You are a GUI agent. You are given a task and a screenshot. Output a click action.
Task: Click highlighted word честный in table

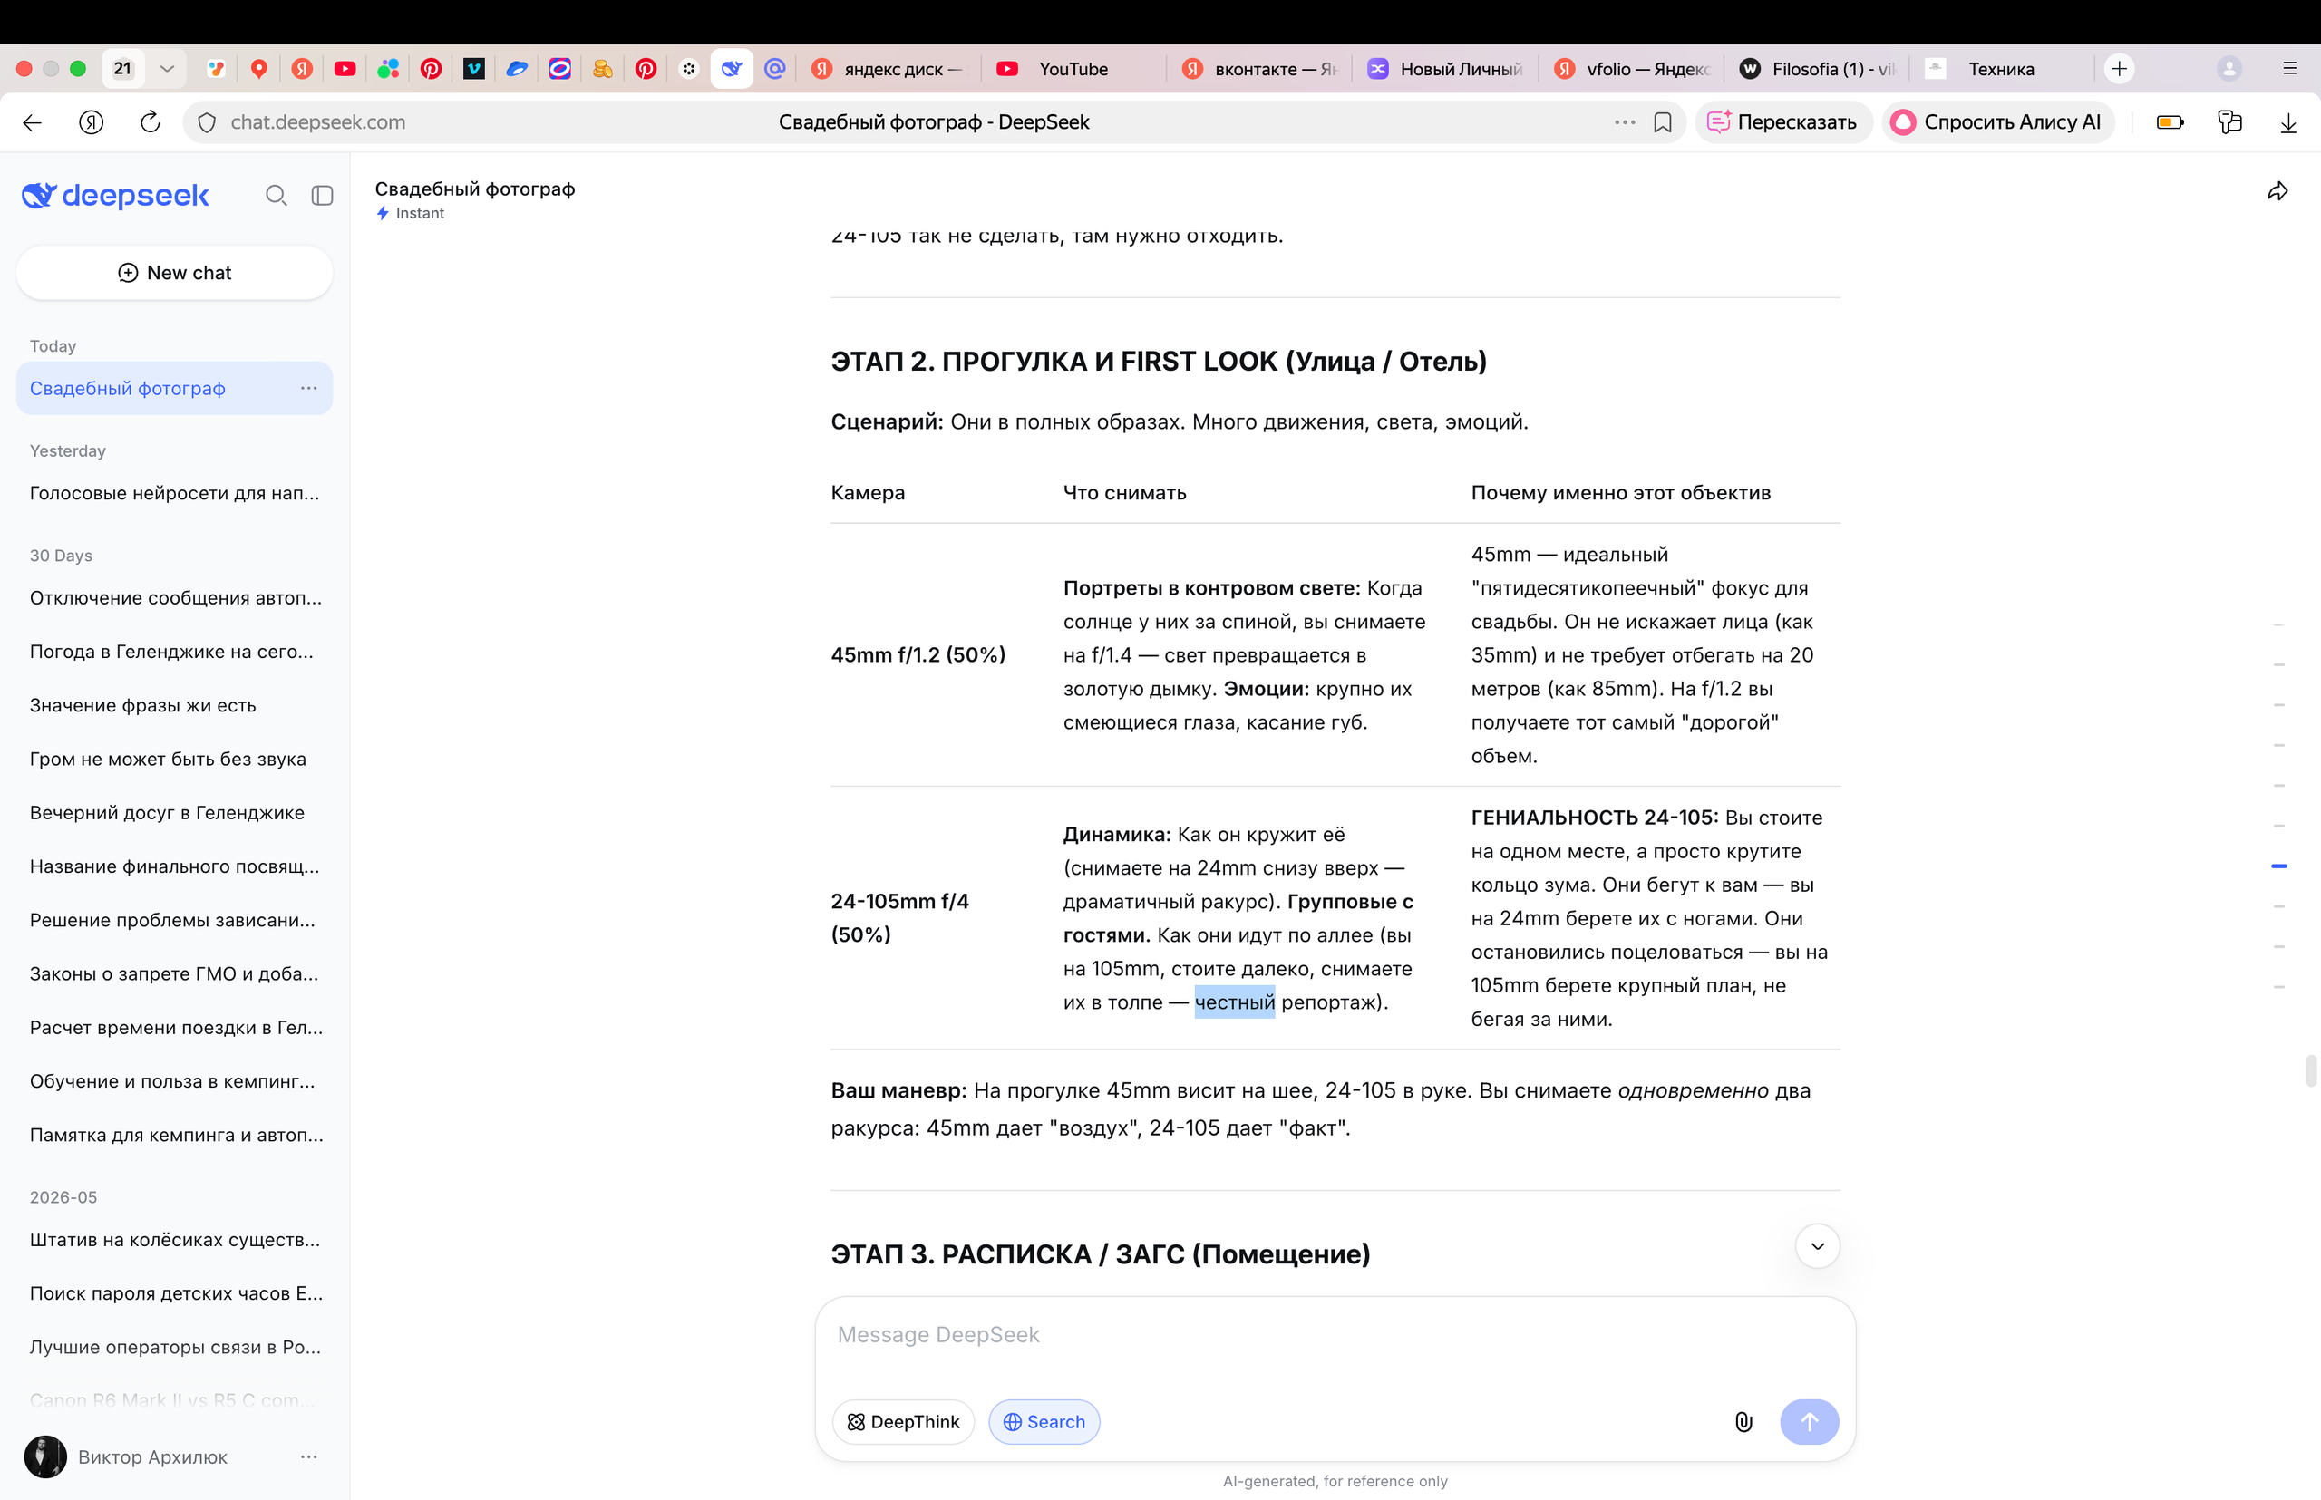(1235, 1003)
